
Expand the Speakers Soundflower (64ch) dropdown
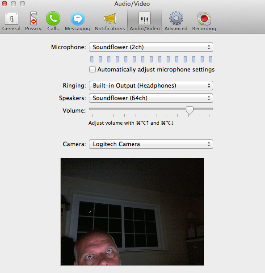point(151,98)
